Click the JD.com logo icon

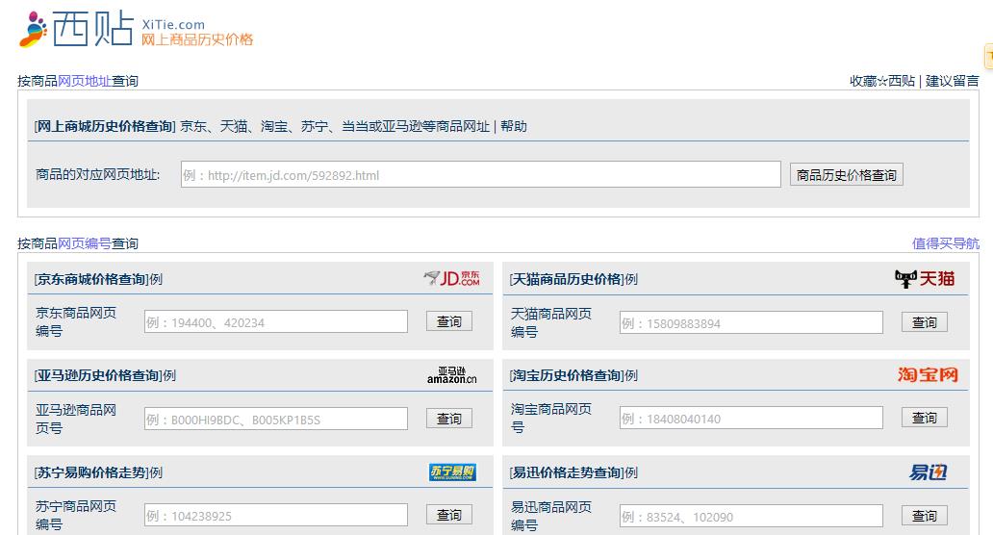451,279
